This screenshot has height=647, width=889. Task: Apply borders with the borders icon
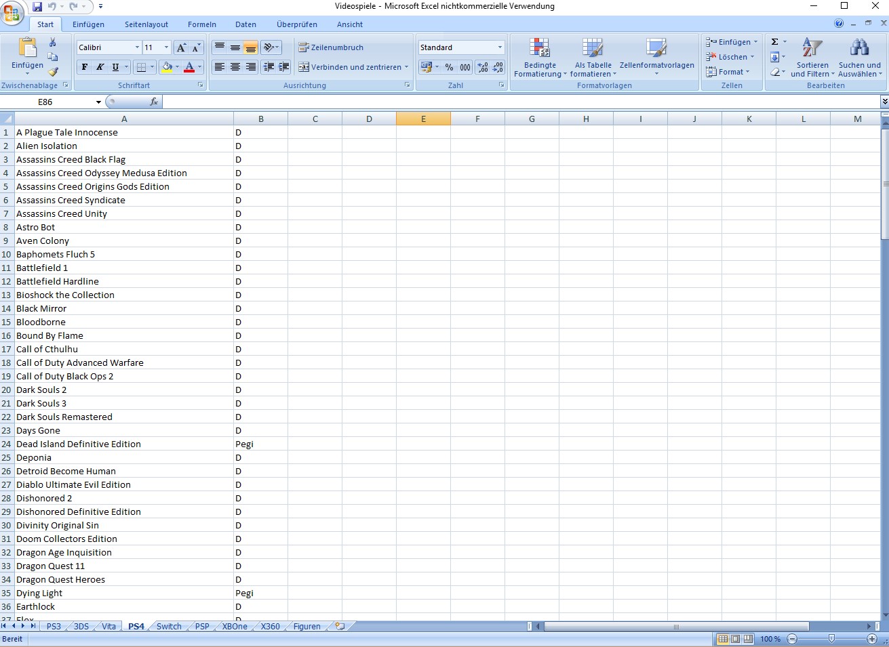pyautogui.click(x=141, y=67)
